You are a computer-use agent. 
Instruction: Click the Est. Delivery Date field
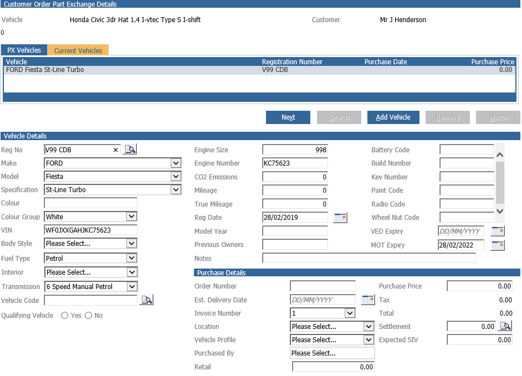tap(323, 300)
